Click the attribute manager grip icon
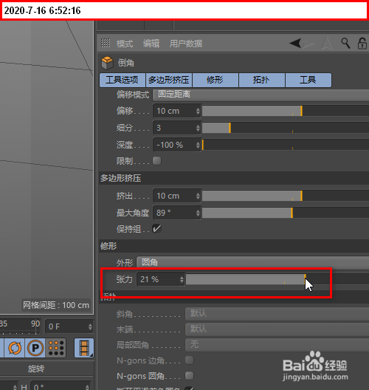The image size is (369, 390). tap(106, 43)
